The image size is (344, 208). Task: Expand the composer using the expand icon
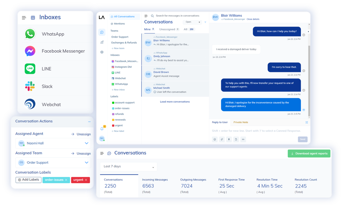307,122
